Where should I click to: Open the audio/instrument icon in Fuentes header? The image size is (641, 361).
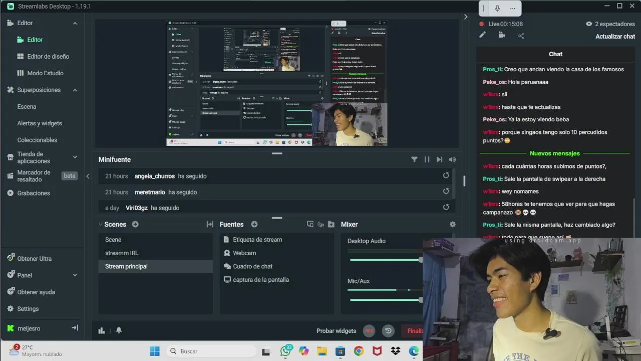click(321, 224)
